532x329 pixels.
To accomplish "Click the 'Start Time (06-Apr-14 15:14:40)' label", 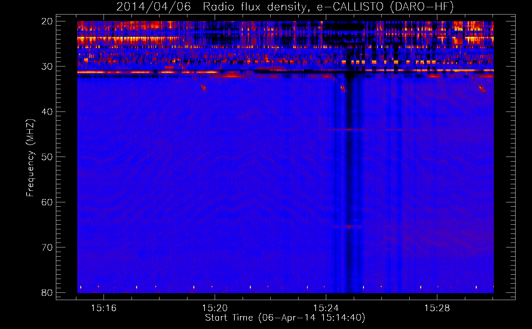I will tap(285, 318).
